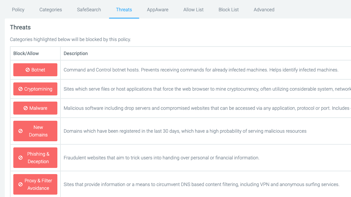Open the Advanced tab
The height and width of the screenshot is (197, 351).
pyautogui.click(x=264, y=10)
